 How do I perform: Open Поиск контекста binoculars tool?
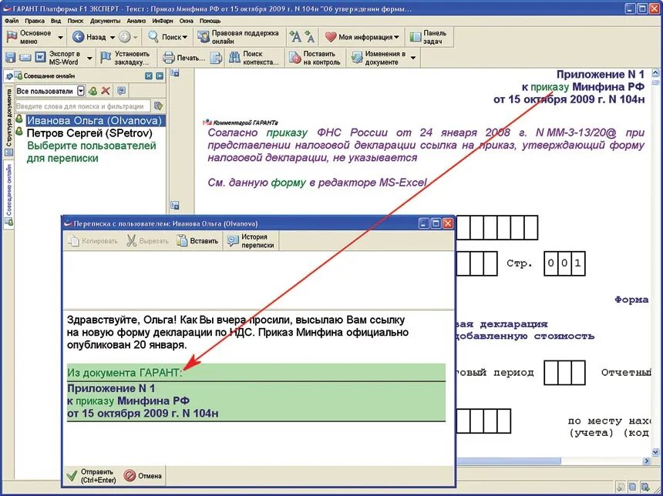[254, 58]
